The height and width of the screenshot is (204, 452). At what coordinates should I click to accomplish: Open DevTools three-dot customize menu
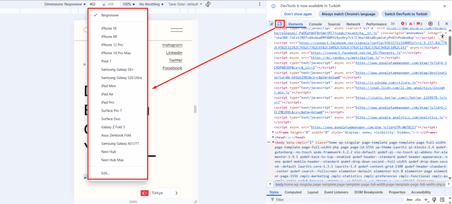point(438,24)
